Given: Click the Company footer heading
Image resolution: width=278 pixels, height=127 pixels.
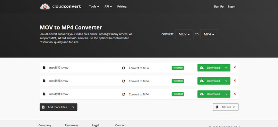Looking at the screenshot, I should 45,125.
